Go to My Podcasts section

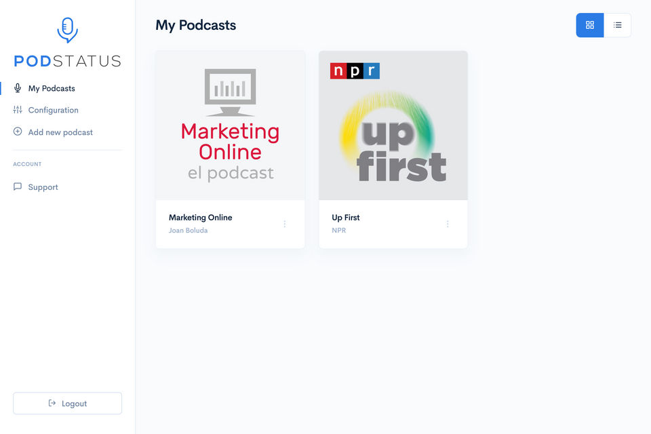pyautogui.click(x=52, y=88)
